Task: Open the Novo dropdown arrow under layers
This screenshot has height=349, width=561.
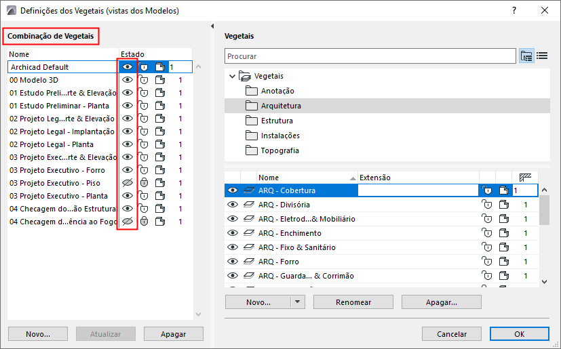Action: tap(297, 302)
